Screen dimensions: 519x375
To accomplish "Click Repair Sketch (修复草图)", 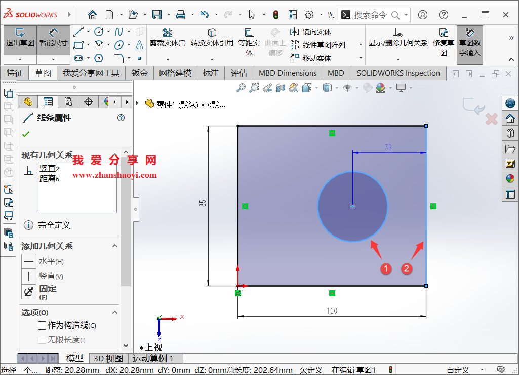I will coord(444,42).
